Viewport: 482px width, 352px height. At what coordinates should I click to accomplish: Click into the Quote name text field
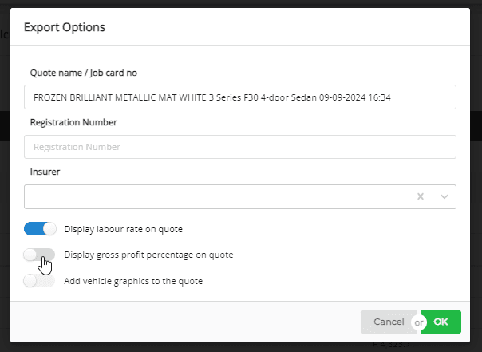point(239,97)
